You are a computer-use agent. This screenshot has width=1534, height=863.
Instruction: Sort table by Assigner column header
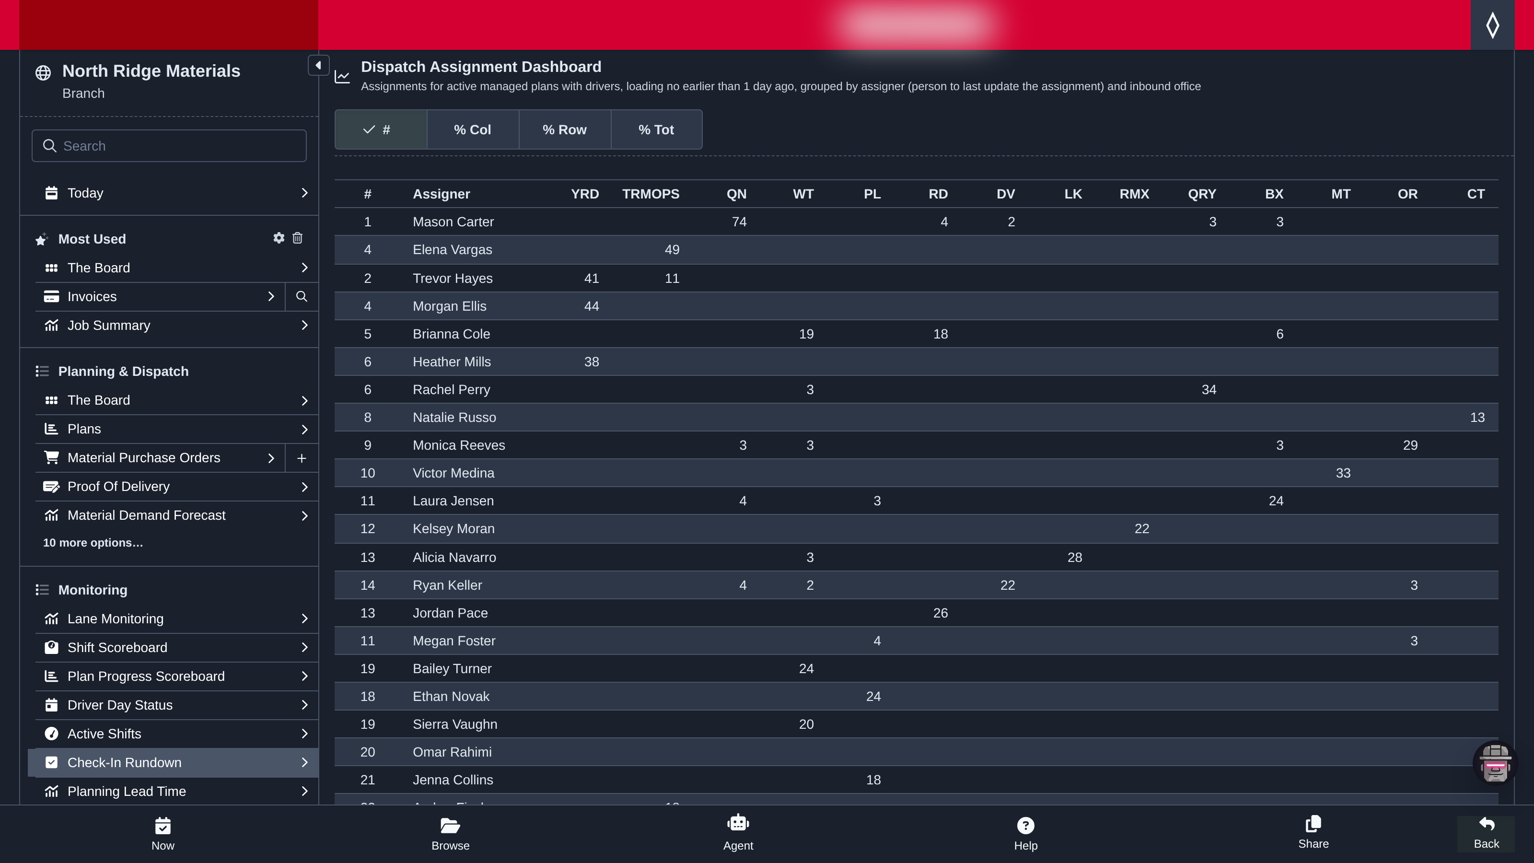coord(441,194)
